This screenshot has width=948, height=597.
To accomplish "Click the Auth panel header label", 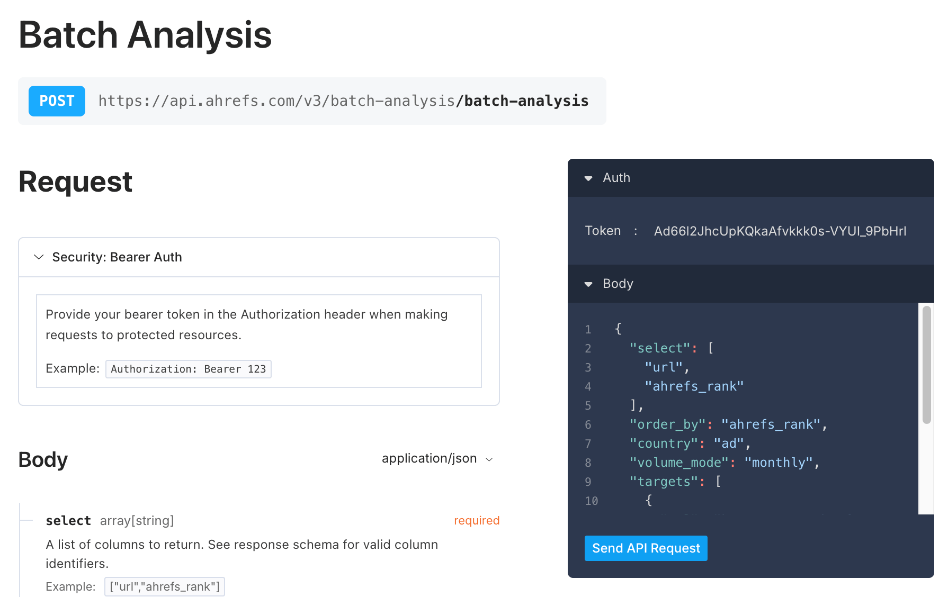I will pos(616,178).
